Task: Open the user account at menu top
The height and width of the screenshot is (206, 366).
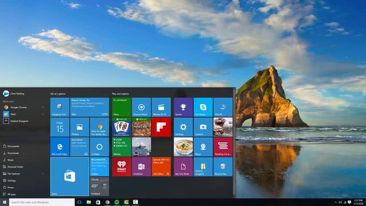Action: point(14,94)
